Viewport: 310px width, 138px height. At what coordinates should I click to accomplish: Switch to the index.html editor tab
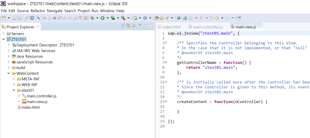coord(169,27)
